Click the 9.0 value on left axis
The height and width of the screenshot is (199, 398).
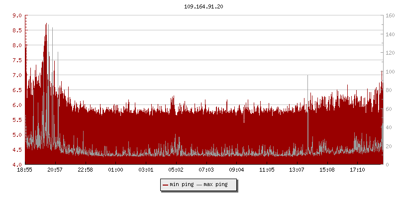tap(17, 15)
